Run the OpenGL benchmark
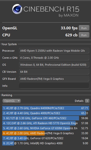This screenshot has width=91, height=150. point(84,28)
